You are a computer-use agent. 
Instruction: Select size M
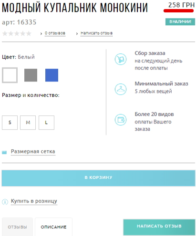pos(28,123)
